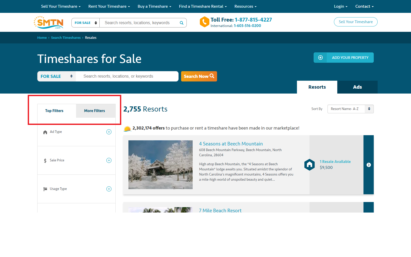Click arrow icon on 4 Seasons listing card

click(x=369, y=165)
